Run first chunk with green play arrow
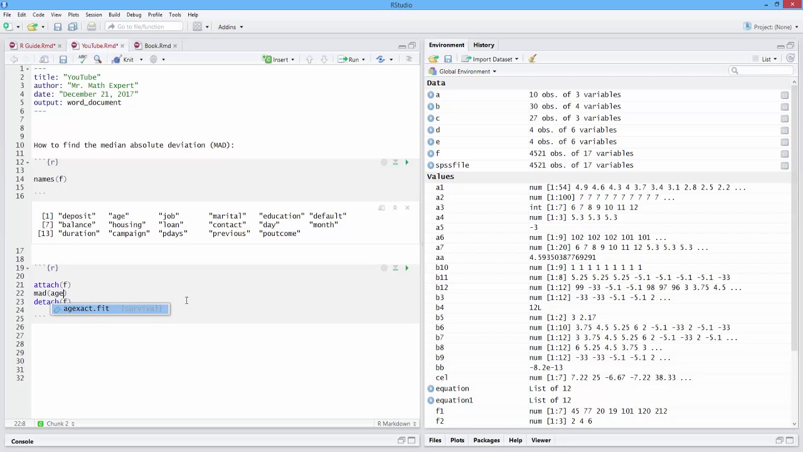 [407, 163]
